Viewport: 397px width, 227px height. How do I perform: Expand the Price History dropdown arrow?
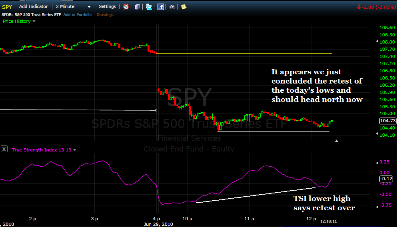(34, 22)
